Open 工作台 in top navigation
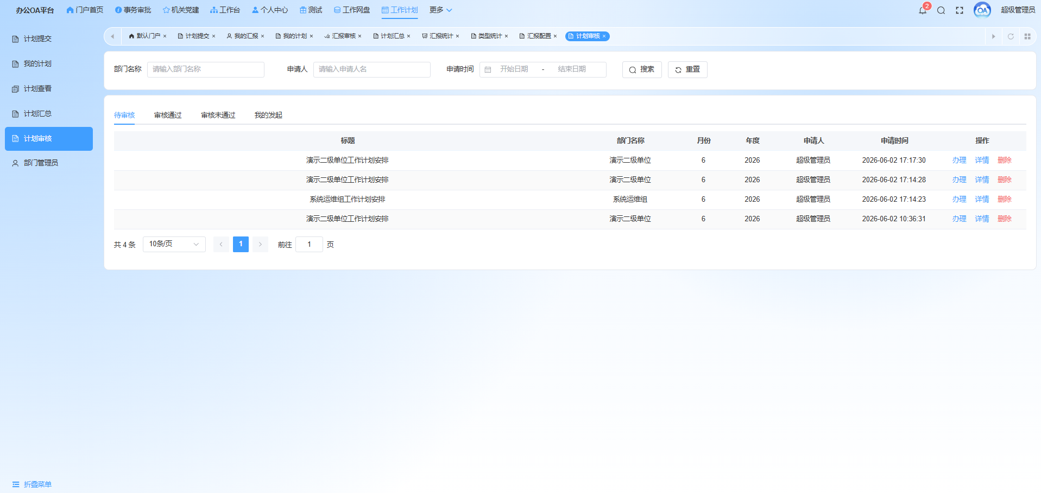The image size is (1041, 493). click(225, 10)
